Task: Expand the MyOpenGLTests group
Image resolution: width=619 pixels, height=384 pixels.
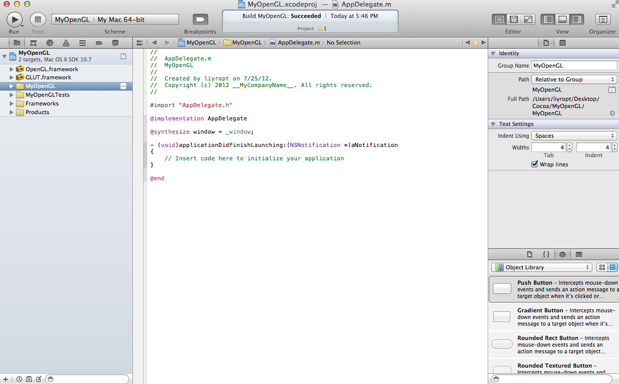Action: pos(12,95)
